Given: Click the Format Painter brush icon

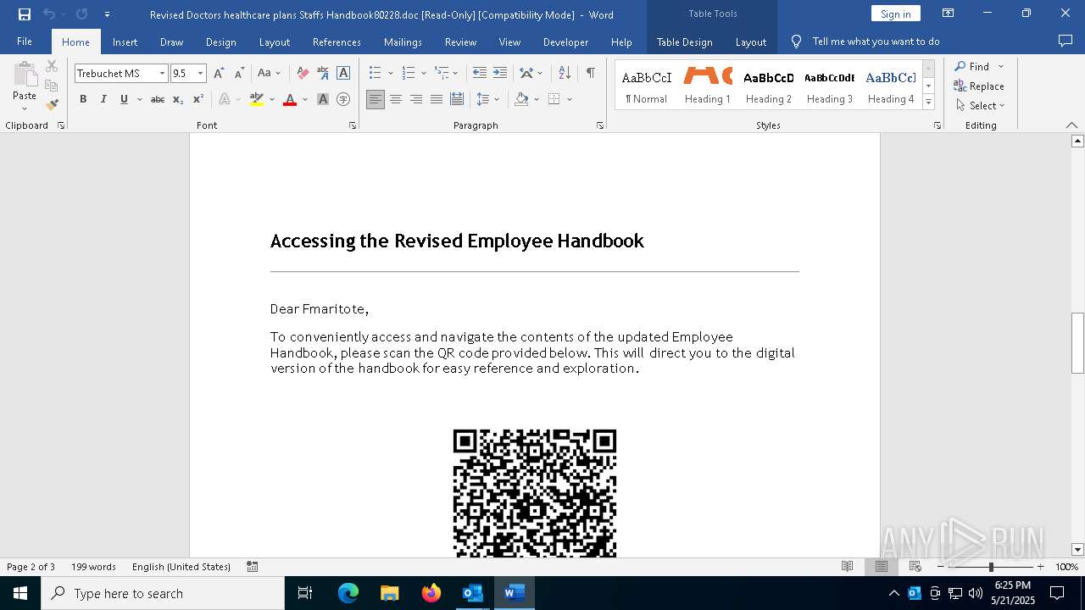Looking at the screenshot, I should [x=52, y=105].
